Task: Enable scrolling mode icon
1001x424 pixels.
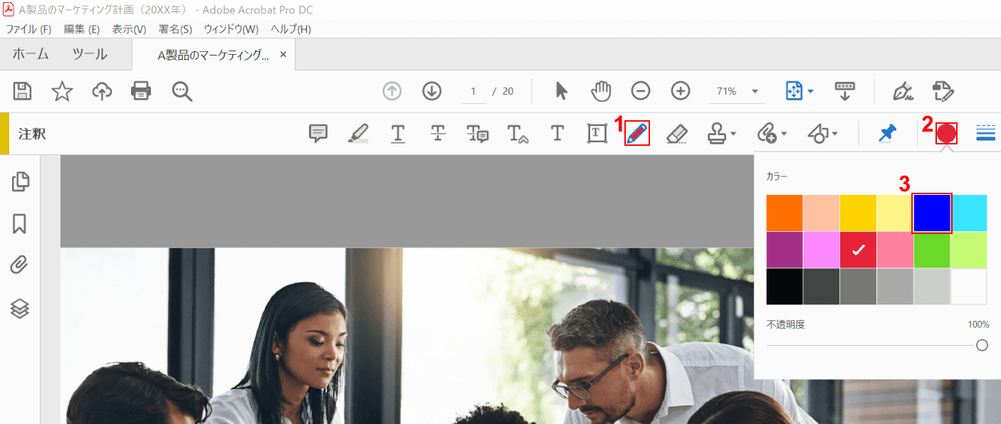Action: tap(845, 91)
